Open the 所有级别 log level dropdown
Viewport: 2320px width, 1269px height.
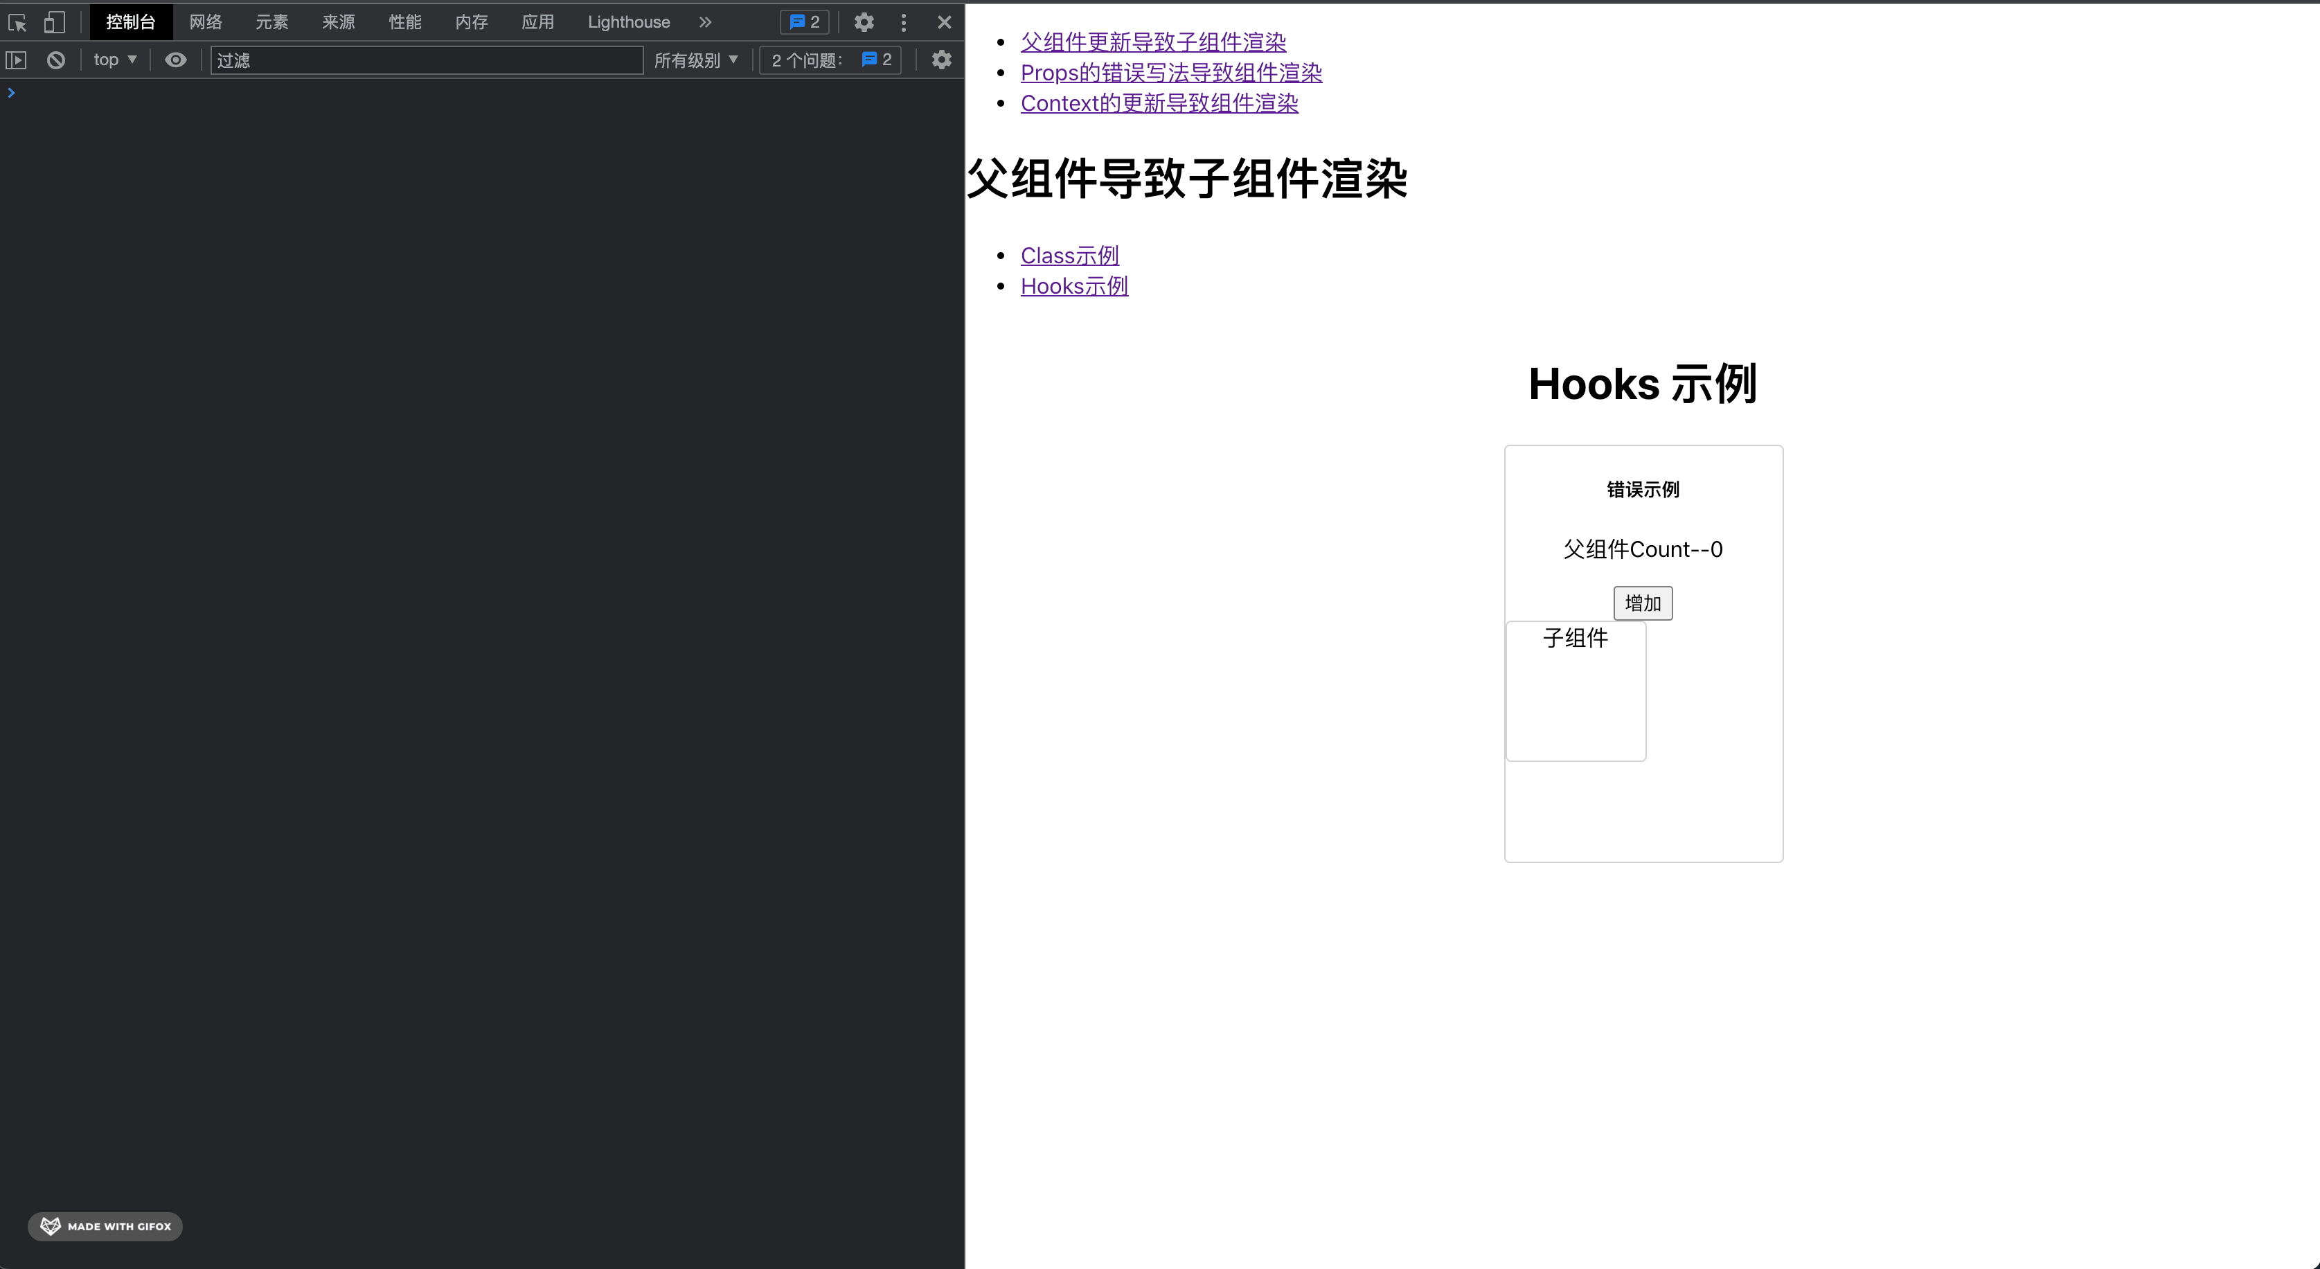tap(695, 60)
